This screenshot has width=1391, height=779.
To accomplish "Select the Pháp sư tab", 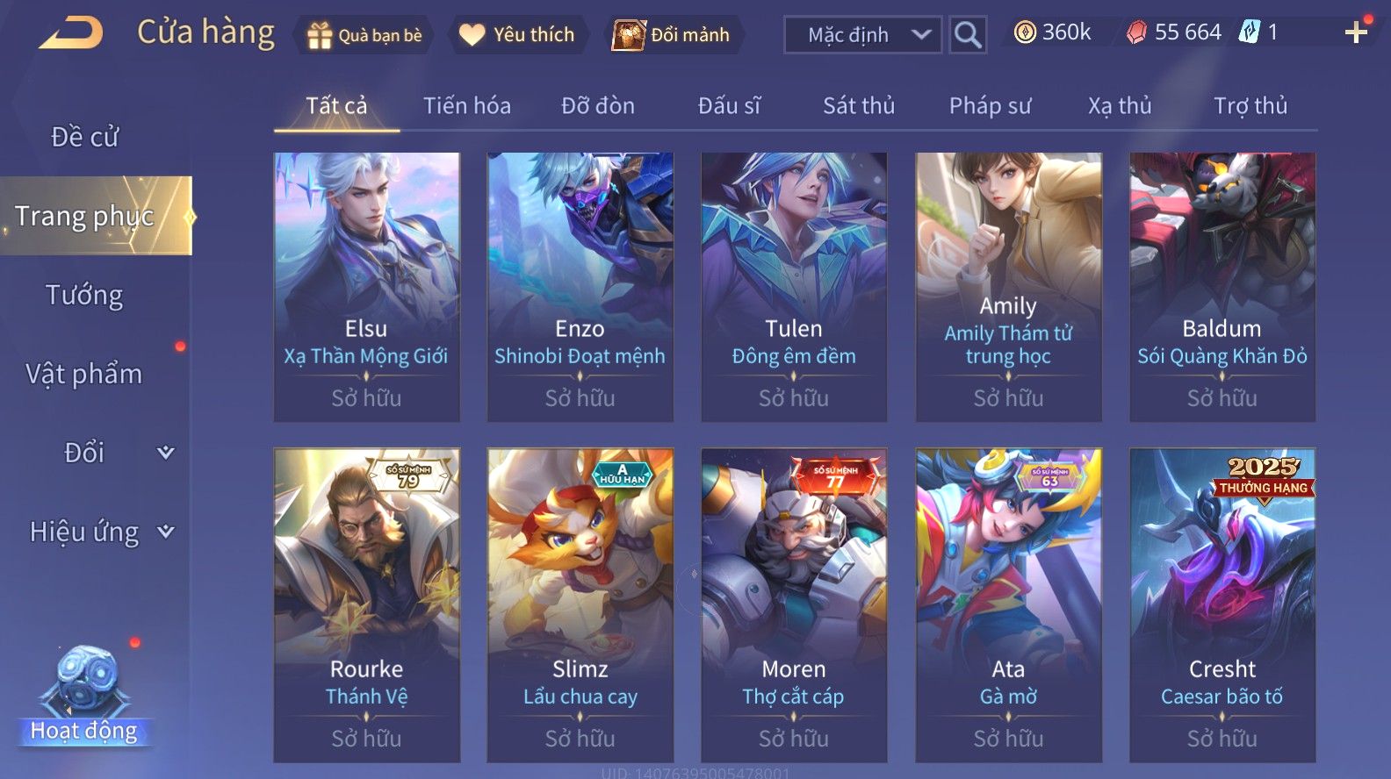I will (990, 106).
